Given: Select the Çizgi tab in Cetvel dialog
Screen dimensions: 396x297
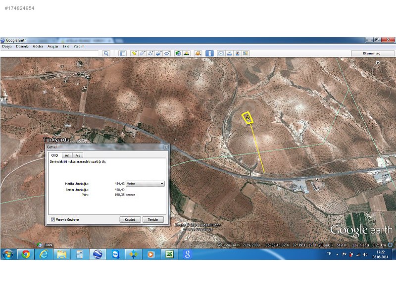Looking at the screenshot, I should [55, 155].
